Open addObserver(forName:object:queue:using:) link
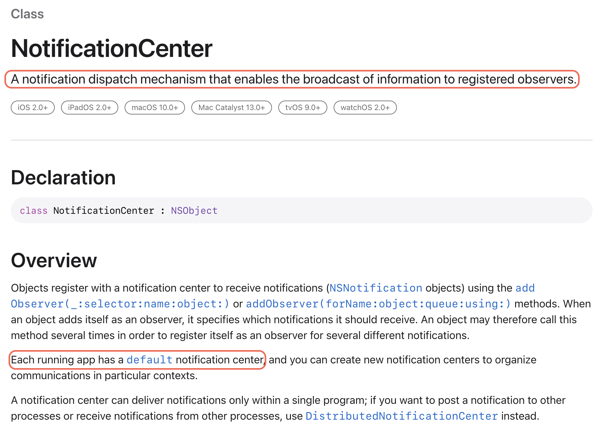604x432 pixels. click(378, 304)
